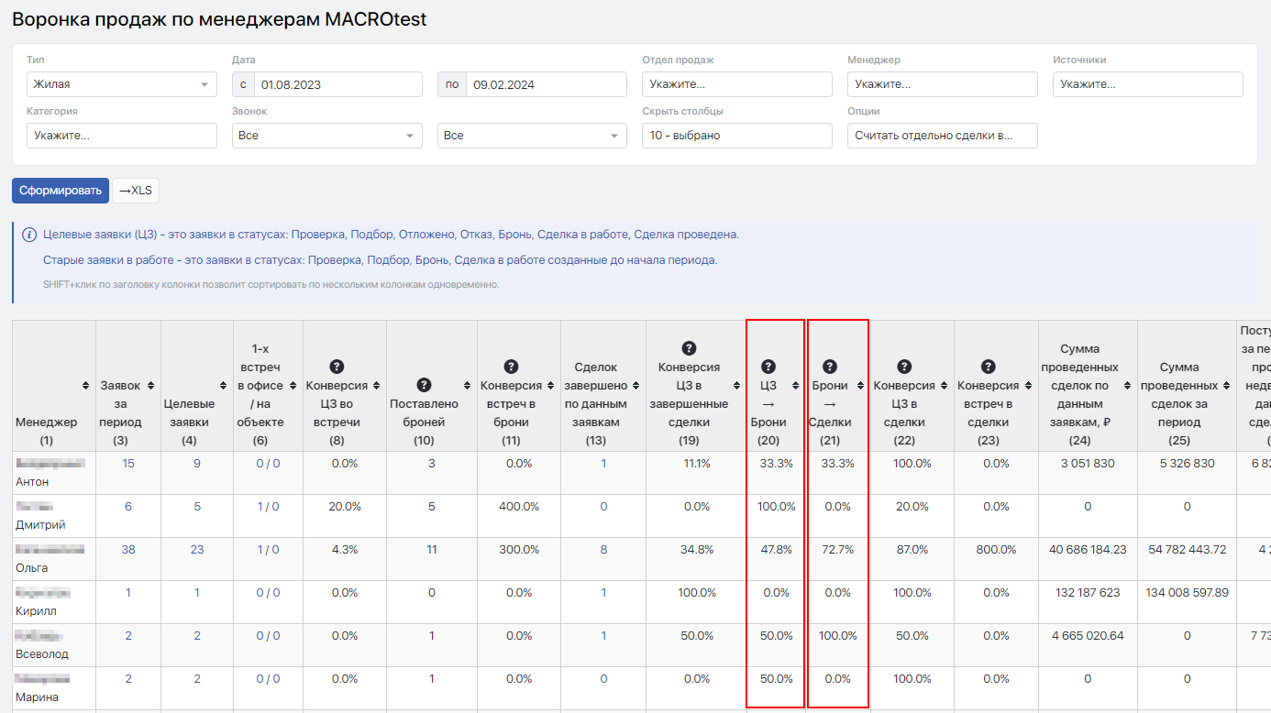The width and height of the screenshot is (1271, 713).
Task: Click help icon above 'Поставлено броней'
Action: click(x=424, y=385)
